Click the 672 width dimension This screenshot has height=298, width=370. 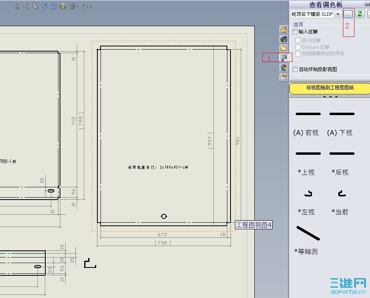coord(162,235)
